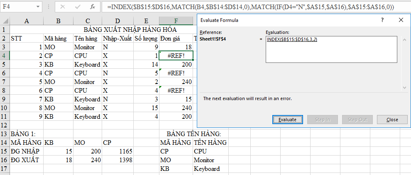This screenshot has width=411, height=175.
Task: Click the Evaluation box showing INDEX formula
Action: pos(331,50)
